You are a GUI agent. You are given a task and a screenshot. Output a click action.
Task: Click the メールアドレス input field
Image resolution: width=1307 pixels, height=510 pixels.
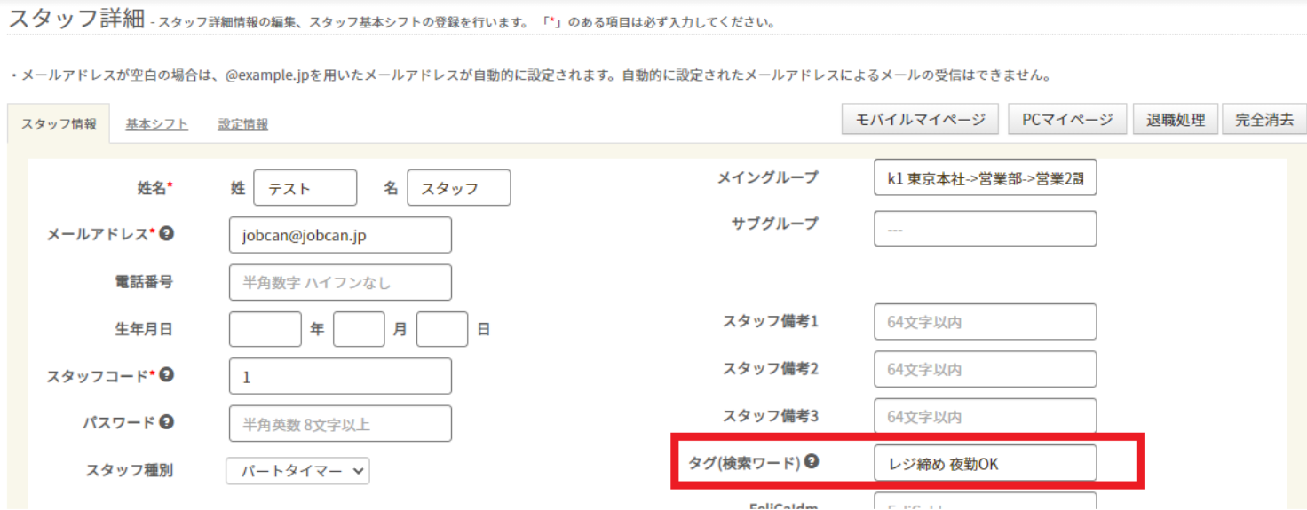pos(340,235)
